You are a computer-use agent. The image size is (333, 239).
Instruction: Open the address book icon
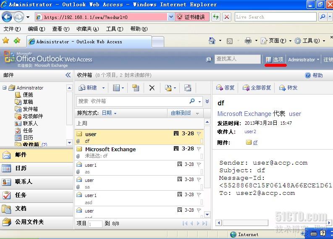tap(209, 60)
